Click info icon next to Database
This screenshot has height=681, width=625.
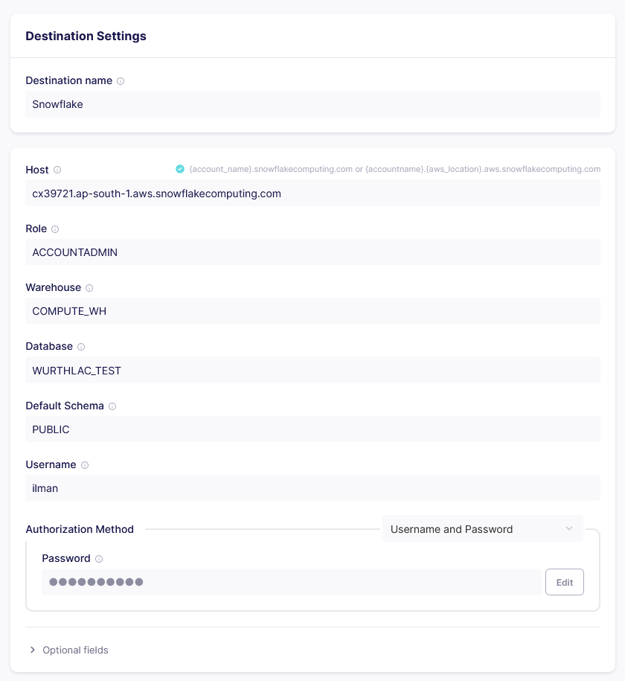(x=81, y=347)
